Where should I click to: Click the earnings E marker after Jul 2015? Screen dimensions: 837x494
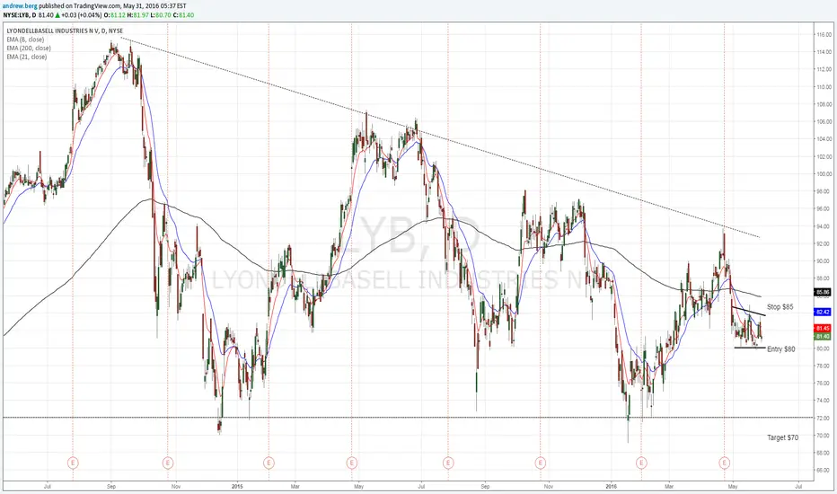pos(448,463)
